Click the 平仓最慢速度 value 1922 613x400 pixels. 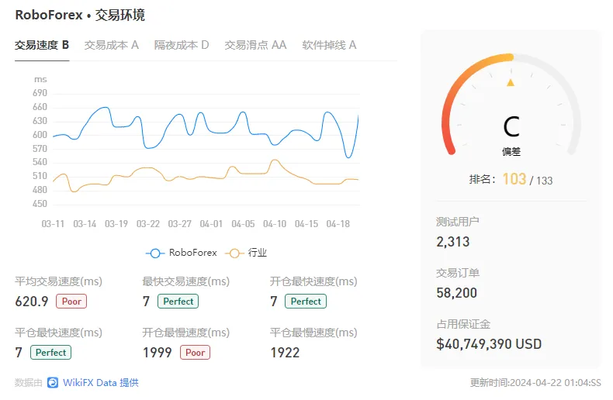(x=285, y=353)
